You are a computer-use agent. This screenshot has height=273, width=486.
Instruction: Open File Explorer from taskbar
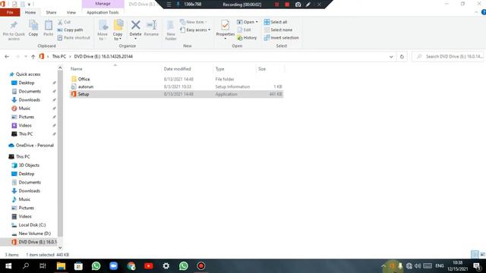pos(61,266)
